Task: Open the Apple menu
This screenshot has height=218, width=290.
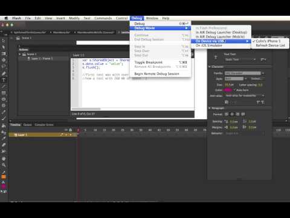Action: pyautogui.click(x=6, y=18)
